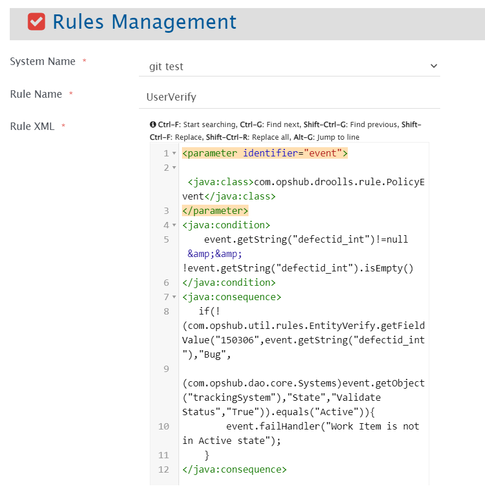Click the red checkmark Rules Management icon
Screen dimensions: 485x487
37,22
